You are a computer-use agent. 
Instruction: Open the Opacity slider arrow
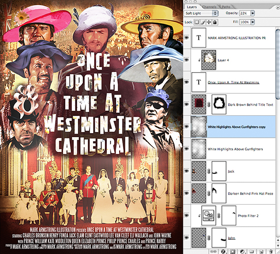point(253,13)
